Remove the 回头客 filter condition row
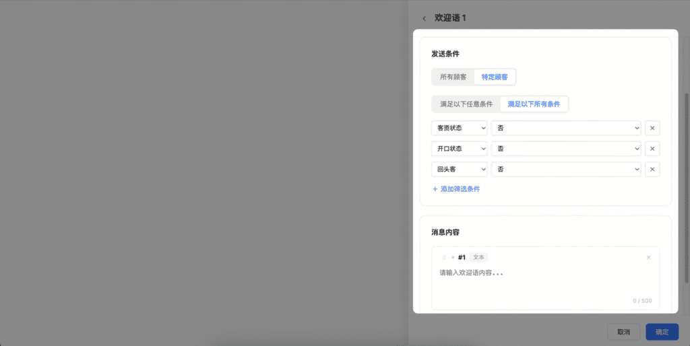The width and height of the screenshot is (690, 346). pos(652,170)
